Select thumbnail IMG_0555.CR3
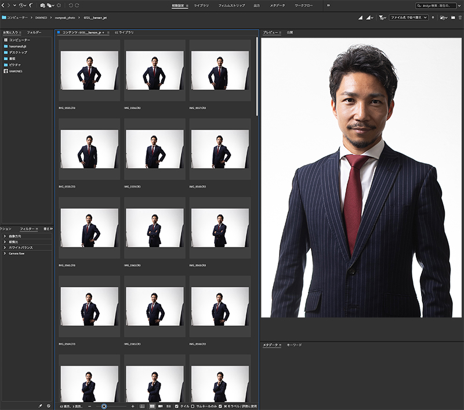The image size is (464, 410). tap(89, 70)
